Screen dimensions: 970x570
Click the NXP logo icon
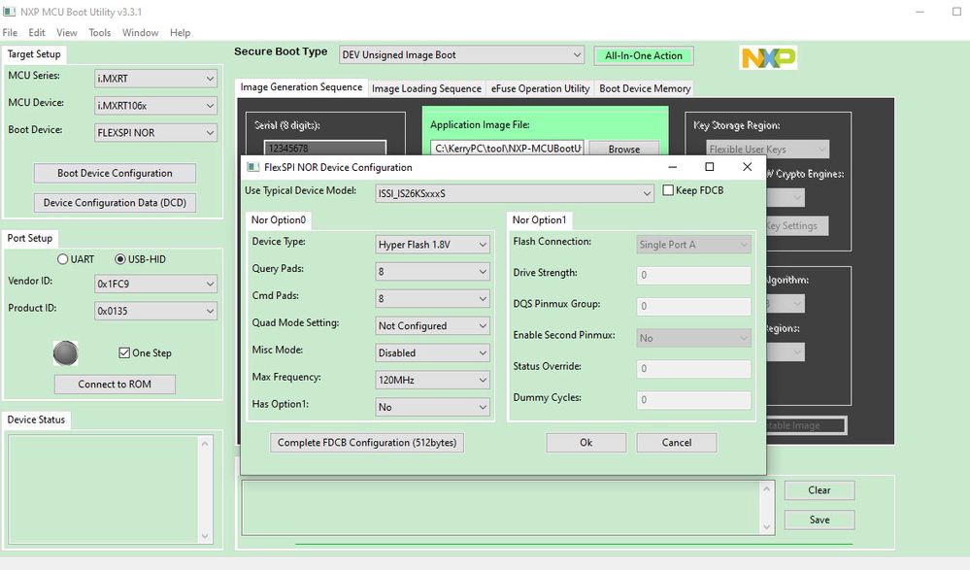(x=768, y=57)
